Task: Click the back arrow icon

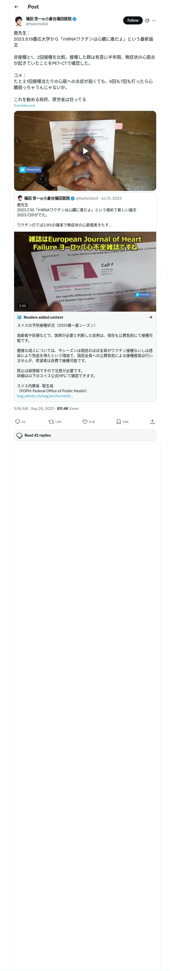Action: tap(16, 7)
